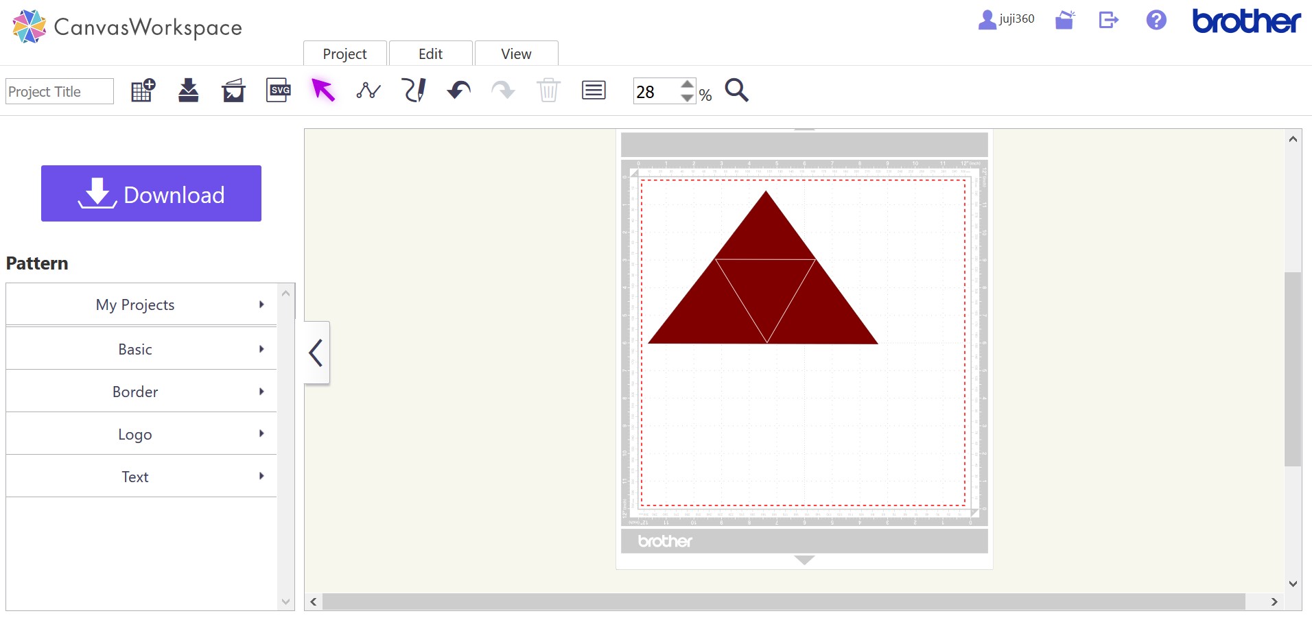Expand the Logo pattern category
The image size is (1312, 620).
coord(141,434)
